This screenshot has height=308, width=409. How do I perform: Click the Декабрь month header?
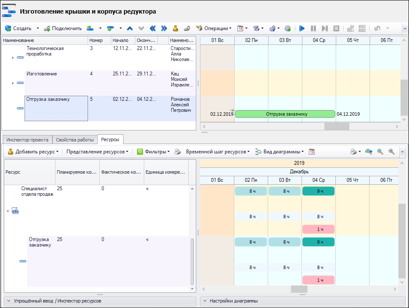(x=299, y=172)
